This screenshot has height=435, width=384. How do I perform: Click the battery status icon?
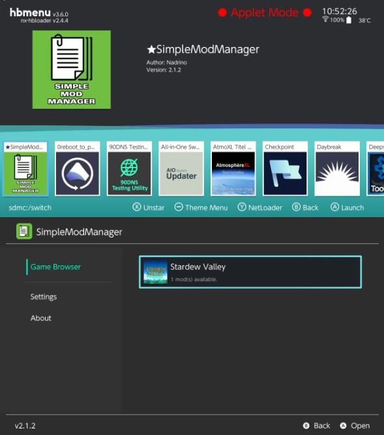coord(349,20)
